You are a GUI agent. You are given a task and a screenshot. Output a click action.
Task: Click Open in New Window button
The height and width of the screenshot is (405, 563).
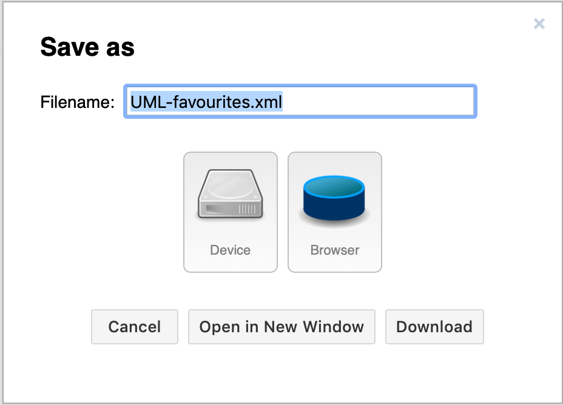coord(281,327)
